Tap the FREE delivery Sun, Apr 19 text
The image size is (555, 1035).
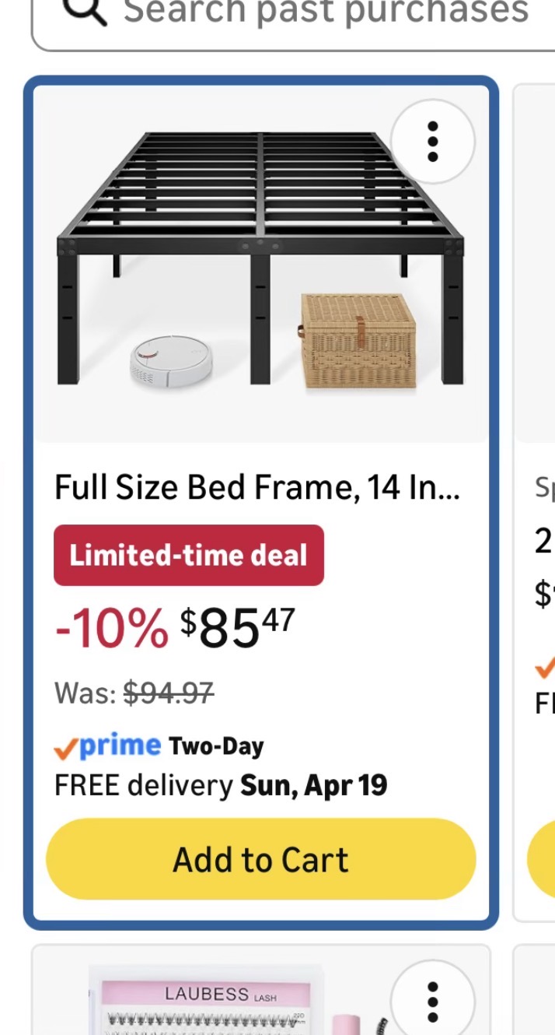coord(221,785)
